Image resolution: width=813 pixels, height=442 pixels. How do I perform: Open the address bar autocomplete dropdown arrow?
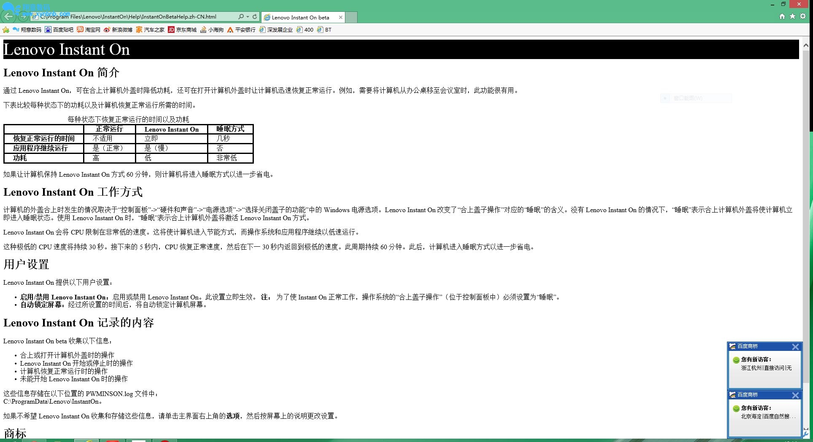(248, 17)
